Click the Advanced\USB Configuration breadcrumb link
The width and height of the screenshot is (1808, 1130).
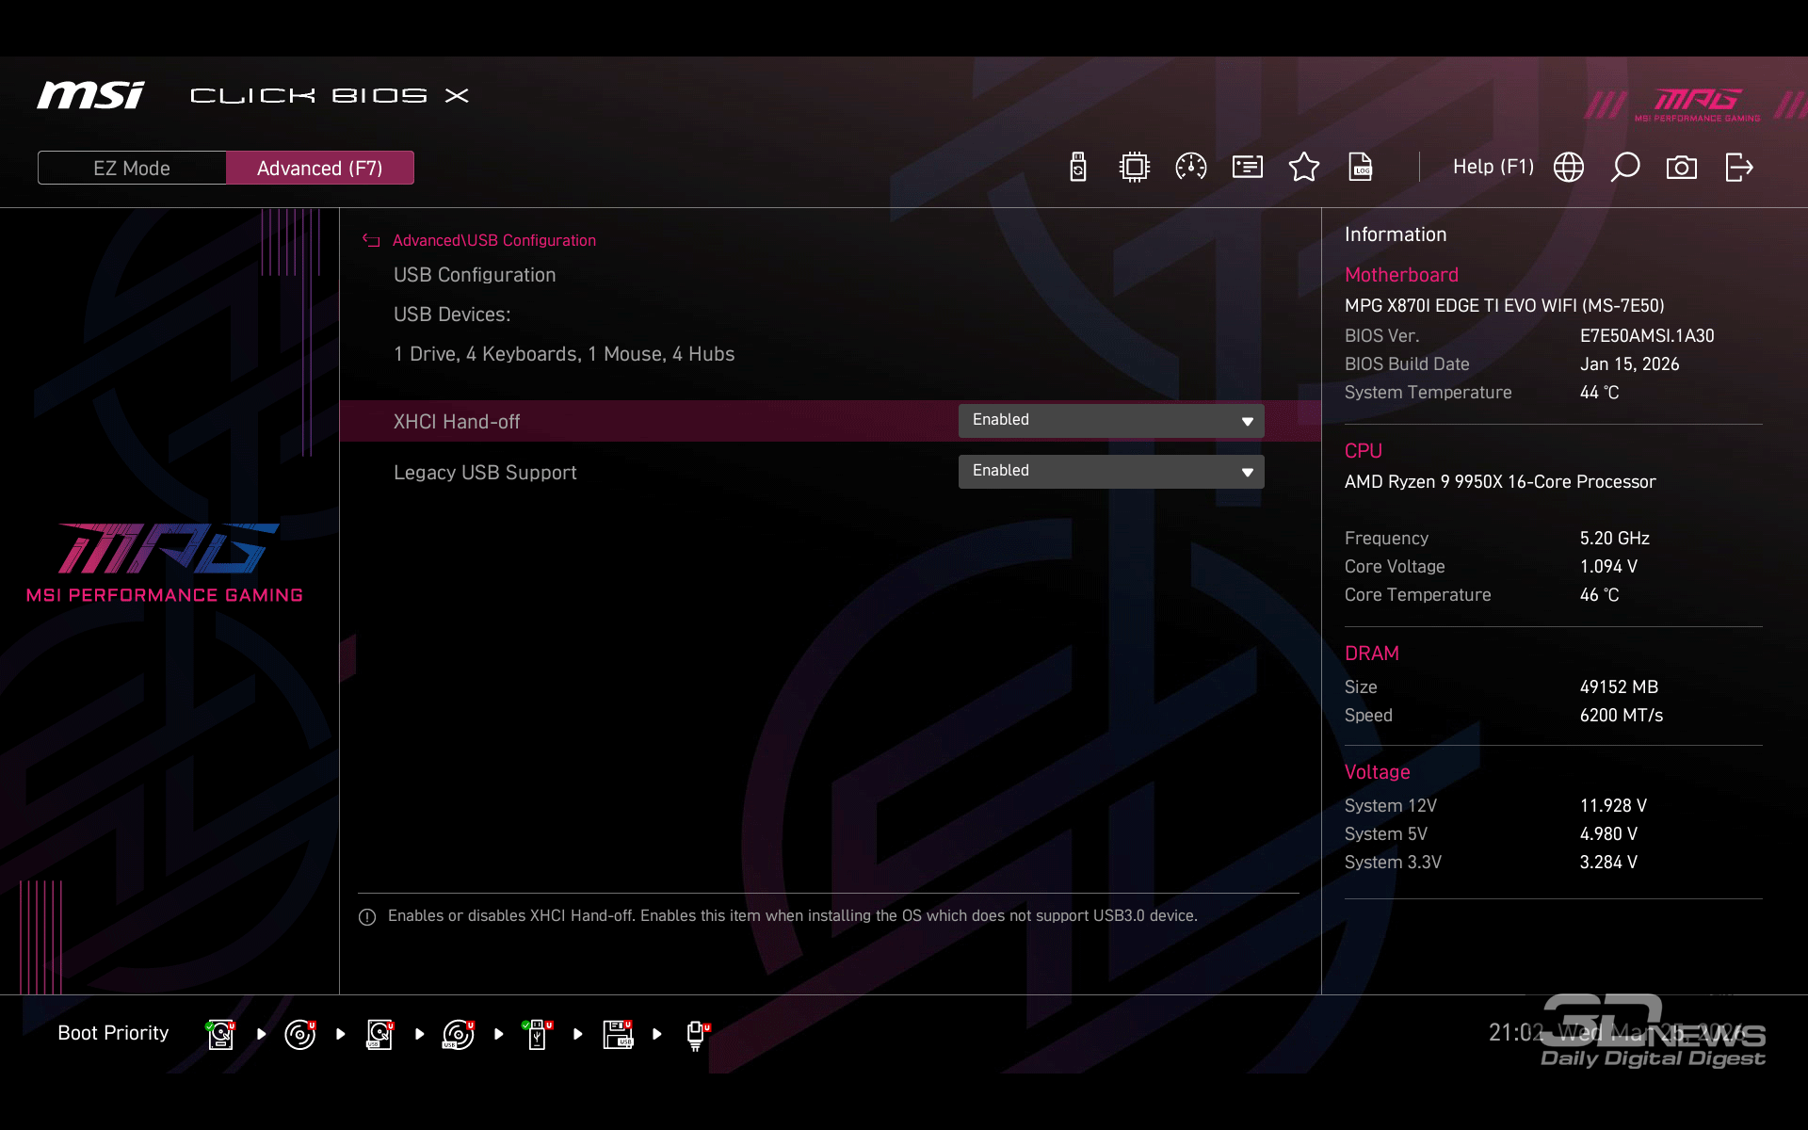tap(493, 241)
